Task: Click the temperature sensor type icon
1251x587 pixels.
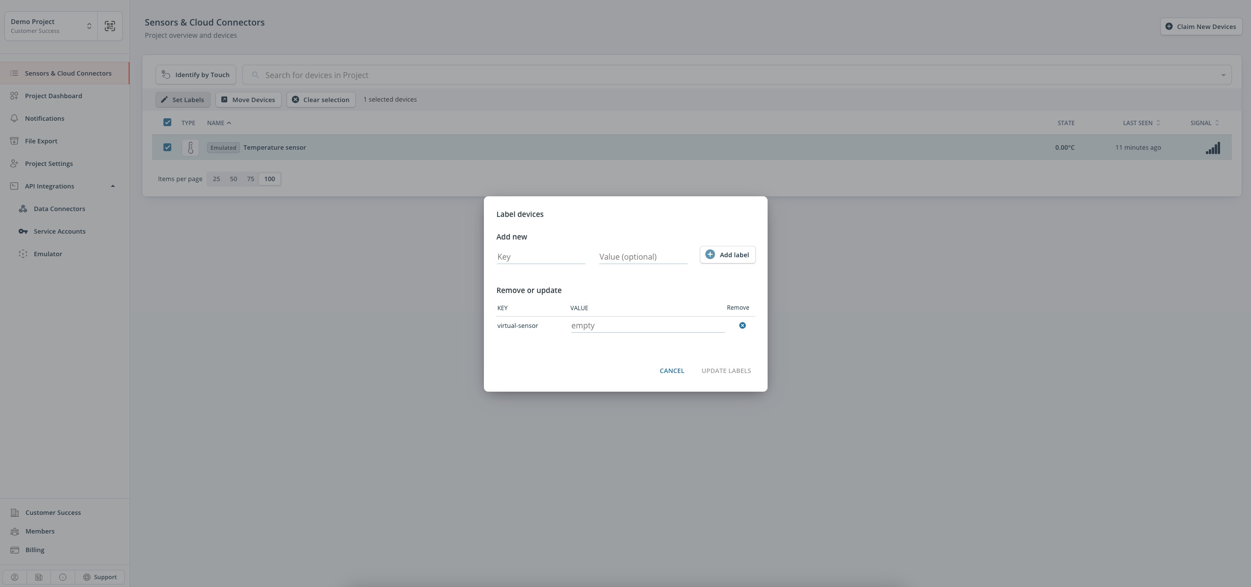Action: 190,147
